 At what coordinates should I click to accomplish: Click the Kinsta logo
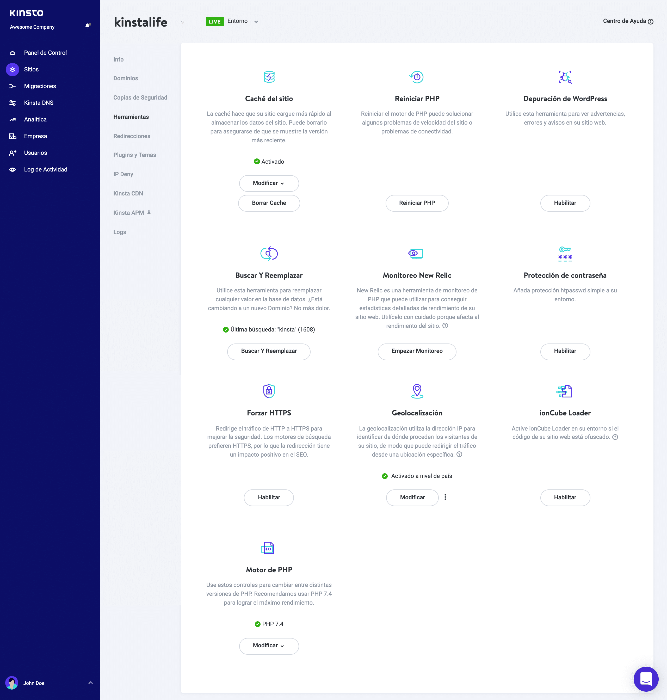[x=27, y=13]
